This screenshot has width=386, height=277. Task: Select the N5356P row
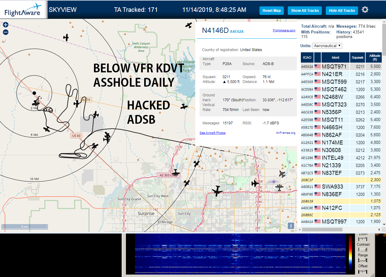pyautogui.click(x=341, y=112)
